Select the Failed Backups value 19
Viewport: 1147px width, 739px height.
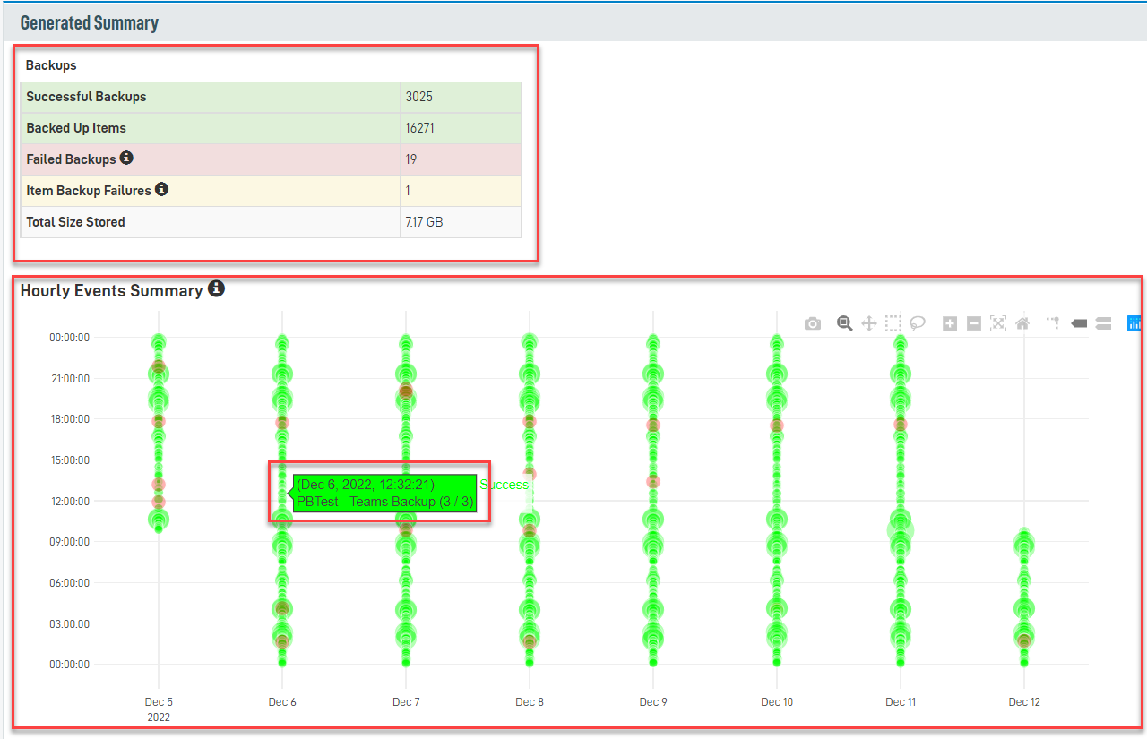coord(411,159)
